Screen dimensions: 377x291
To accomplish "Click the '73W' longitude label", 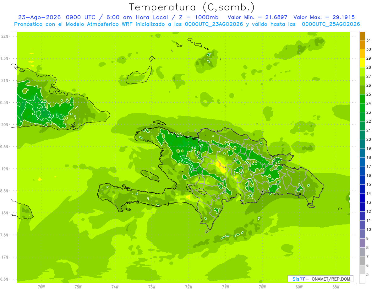I will click(x=152, y=287).
